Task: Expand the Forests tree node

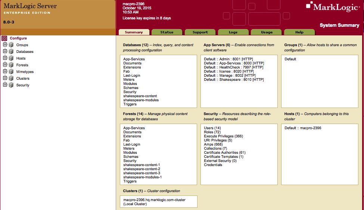Action: pos(5,64)
